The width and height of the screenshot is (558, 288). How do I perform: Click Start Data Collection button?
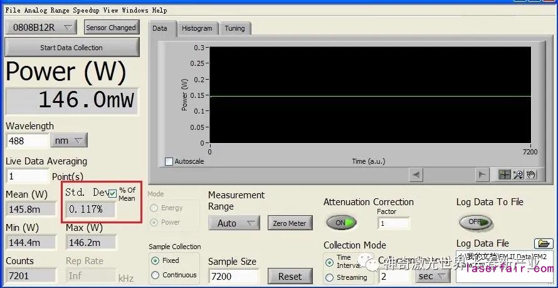[71, 48]
